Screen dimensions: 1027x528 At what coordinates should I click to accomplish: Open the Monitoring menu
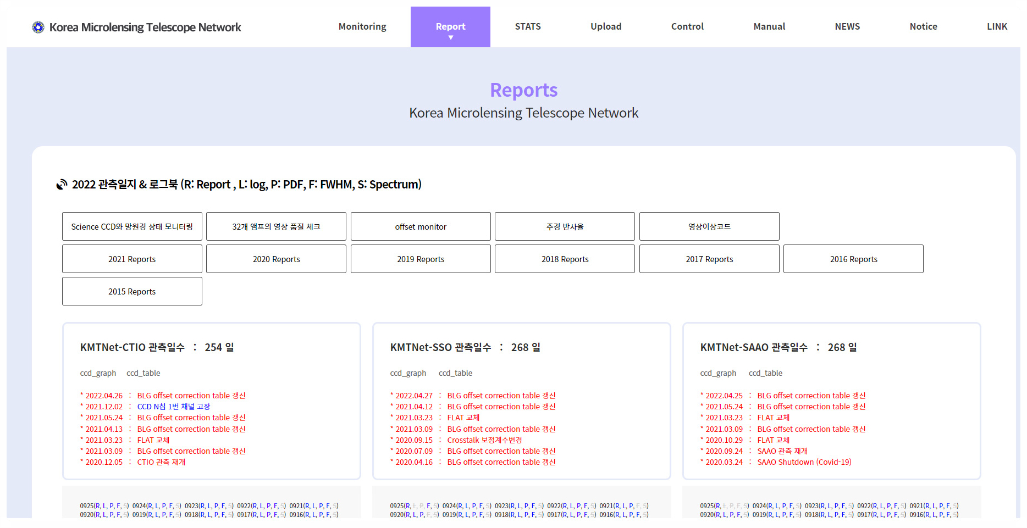click(x=362, y=26)
